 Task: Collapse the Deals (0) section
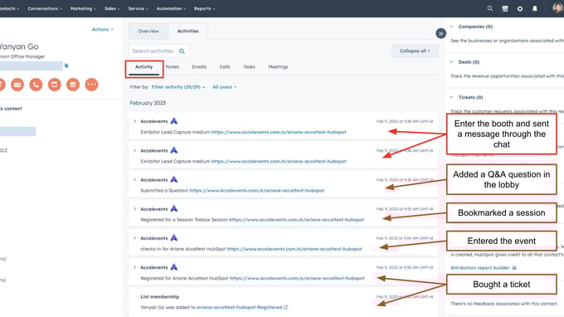452,62
